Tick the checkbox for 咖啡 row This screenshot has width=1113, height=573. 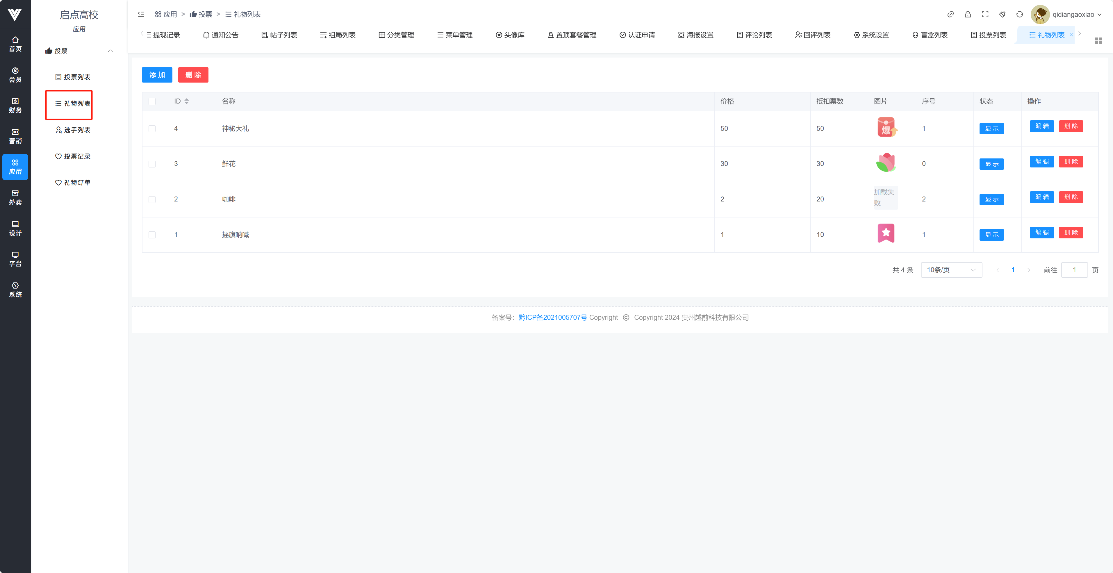point(152,199)
